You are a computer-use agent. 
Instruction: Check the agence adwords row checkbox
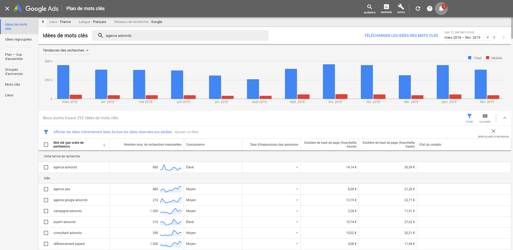click(x=46, y=167)
